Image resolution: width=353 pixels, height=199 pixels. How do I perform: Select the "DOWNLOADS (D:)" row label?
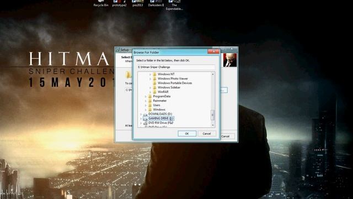(160, 114)
